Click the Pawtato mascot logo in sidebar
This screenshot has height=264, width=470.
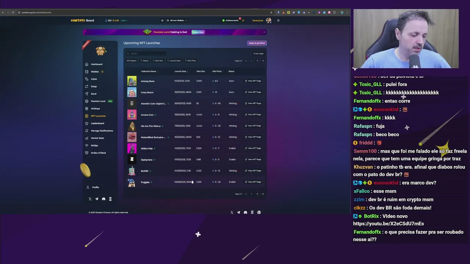point(101,51)
